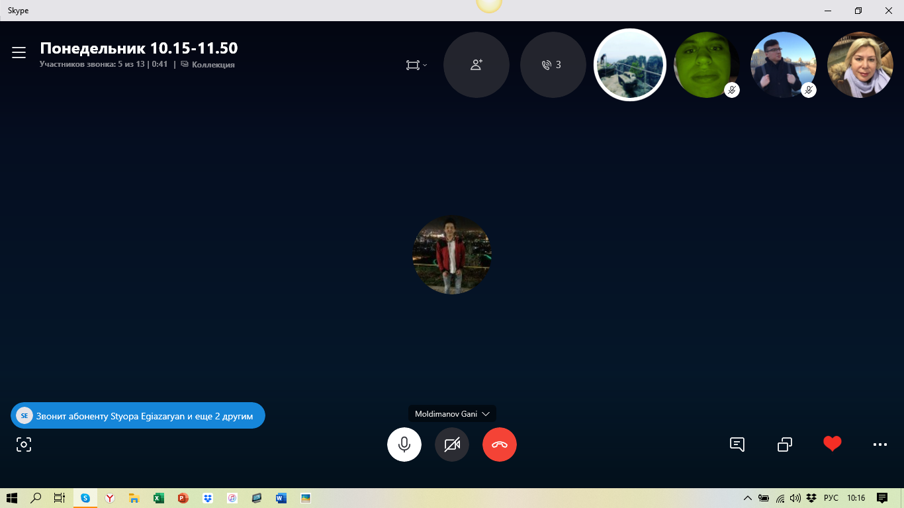The width and height of the screenshot is (904, 508).
Task: Open the hamburger menu
Action: coord(19,53)
